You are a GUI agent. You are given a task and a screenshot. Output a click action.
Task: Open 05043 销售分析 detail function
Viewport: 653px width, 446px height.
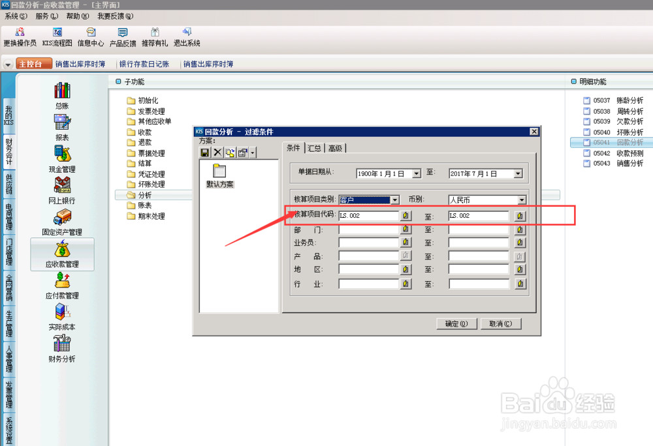613,164
